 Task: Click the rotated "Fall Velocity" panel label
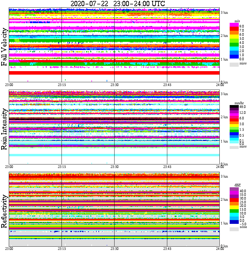(4, 47)
